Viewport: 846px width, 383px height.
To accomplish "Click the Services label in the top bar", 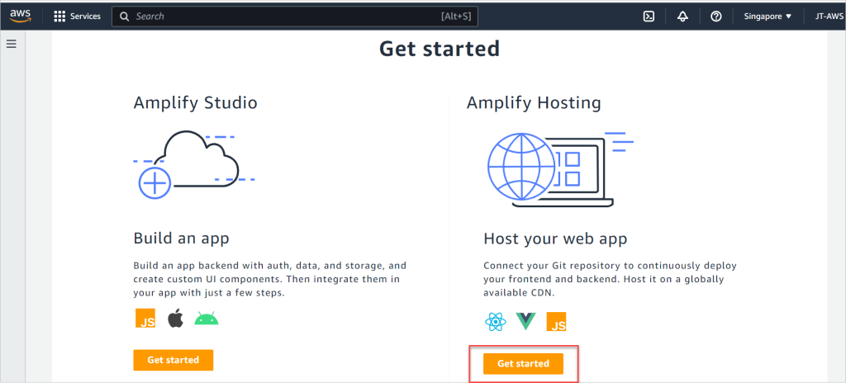I will 85,17.
